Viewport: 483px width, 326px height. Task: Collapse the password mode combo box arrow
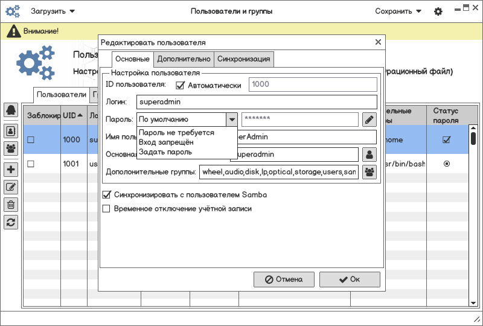point(232,120)
